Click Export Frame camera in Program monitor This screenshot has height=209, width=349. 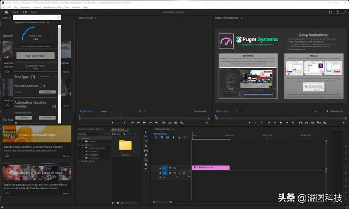click(312, 123)
